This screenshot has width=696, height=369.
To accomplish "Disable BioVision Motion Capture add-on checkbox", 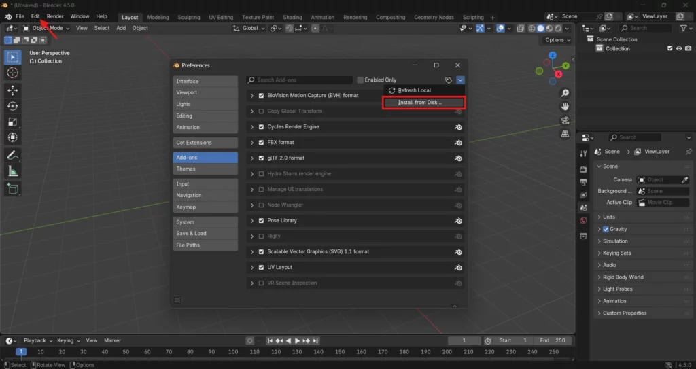I will [x=261, y=95].
